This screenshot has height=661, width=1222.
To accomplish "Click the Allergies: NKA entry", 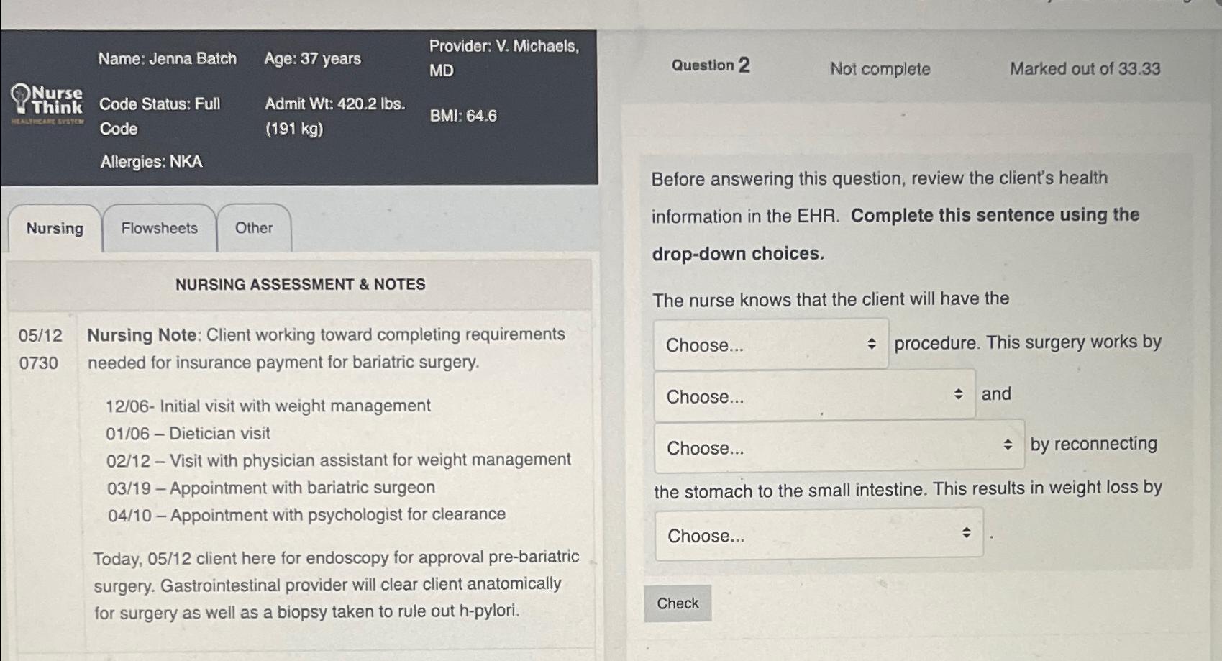I will click(150, 162).
